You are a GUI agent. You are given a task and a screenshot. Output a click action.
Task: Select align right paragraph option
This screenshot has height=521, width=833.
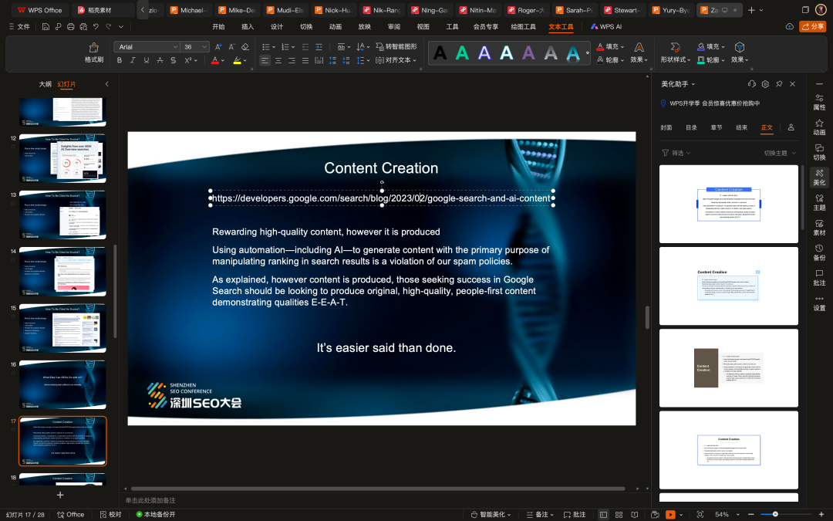click(292, 61)
